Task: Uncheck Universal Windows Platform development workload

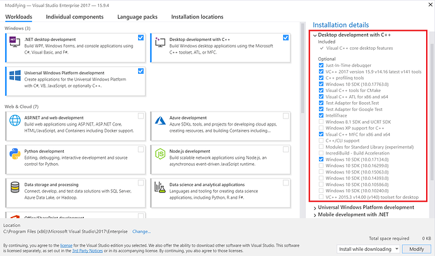Action: tap(141, 71)
